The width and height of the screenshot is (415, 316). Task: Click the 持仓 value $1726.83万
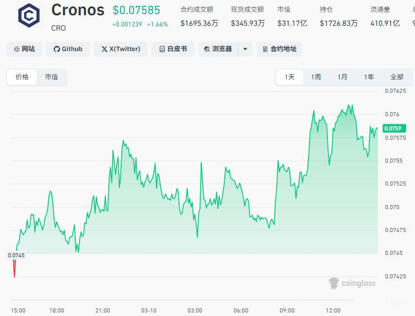click(339, 23)
